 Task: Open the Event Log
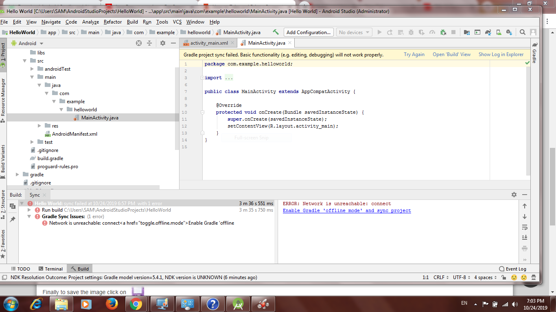pyautogui.click(x=512, y=269)
